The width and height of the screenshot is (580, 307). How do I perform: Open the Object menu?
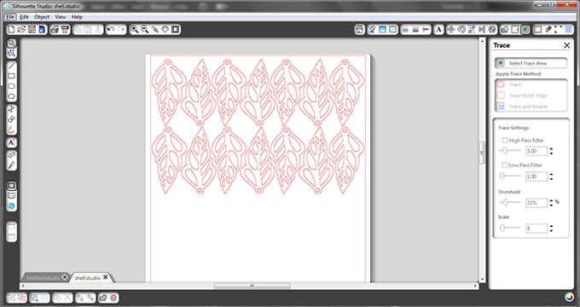42,17
